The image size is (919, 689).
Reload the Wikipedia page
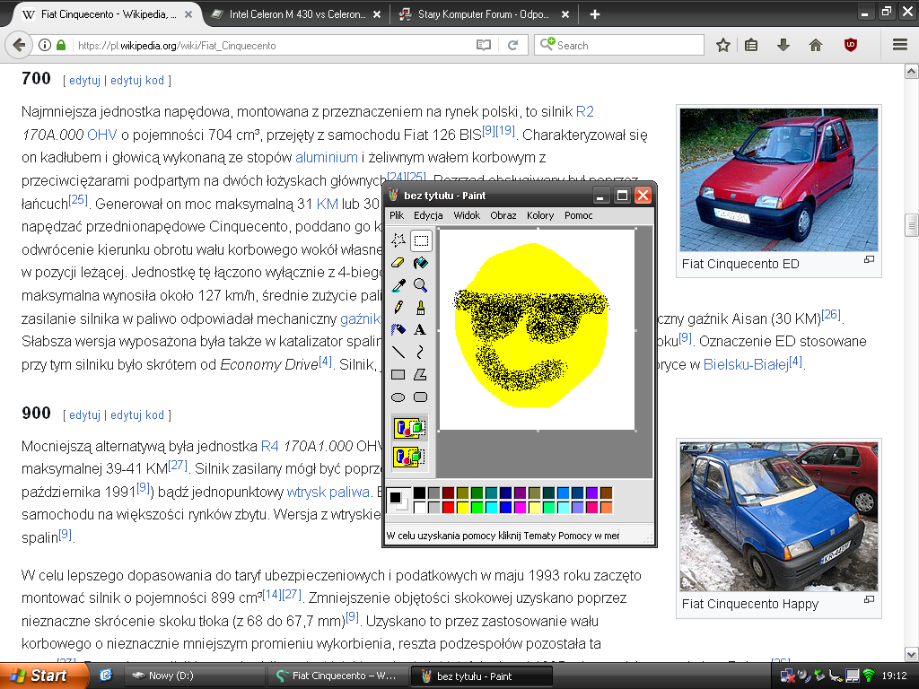(512, 45)
